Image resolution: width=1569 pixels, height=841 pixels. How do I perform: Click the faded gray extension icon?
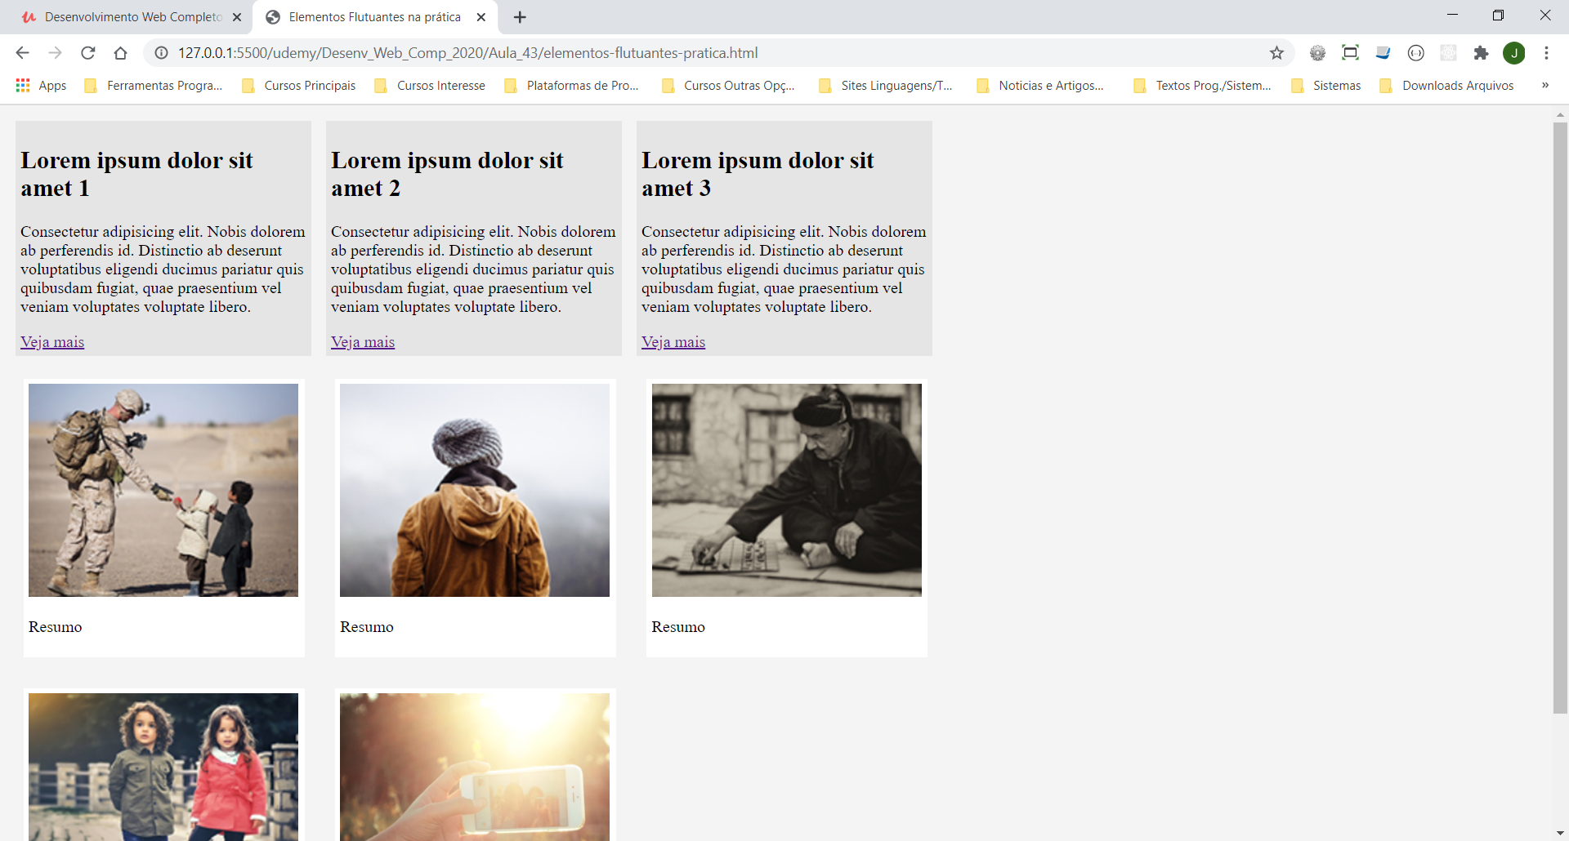click(x=1448, y=53)
